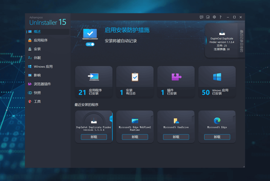The image size is (270, 181).
Task: Click the 快照 snapshot ring icon
Action: pos(30,93)
